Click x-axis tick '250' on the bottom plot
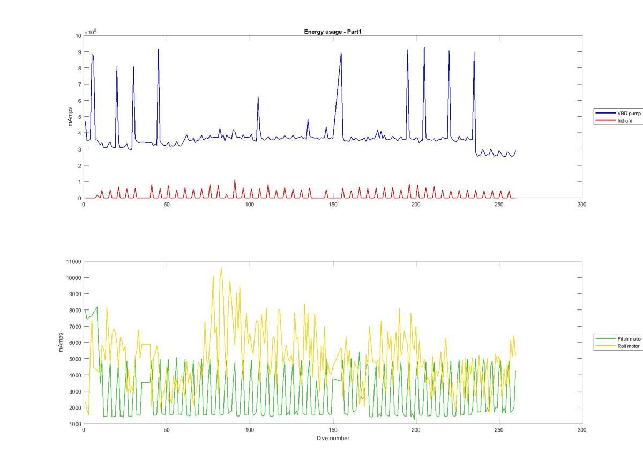 pos(499,430)
